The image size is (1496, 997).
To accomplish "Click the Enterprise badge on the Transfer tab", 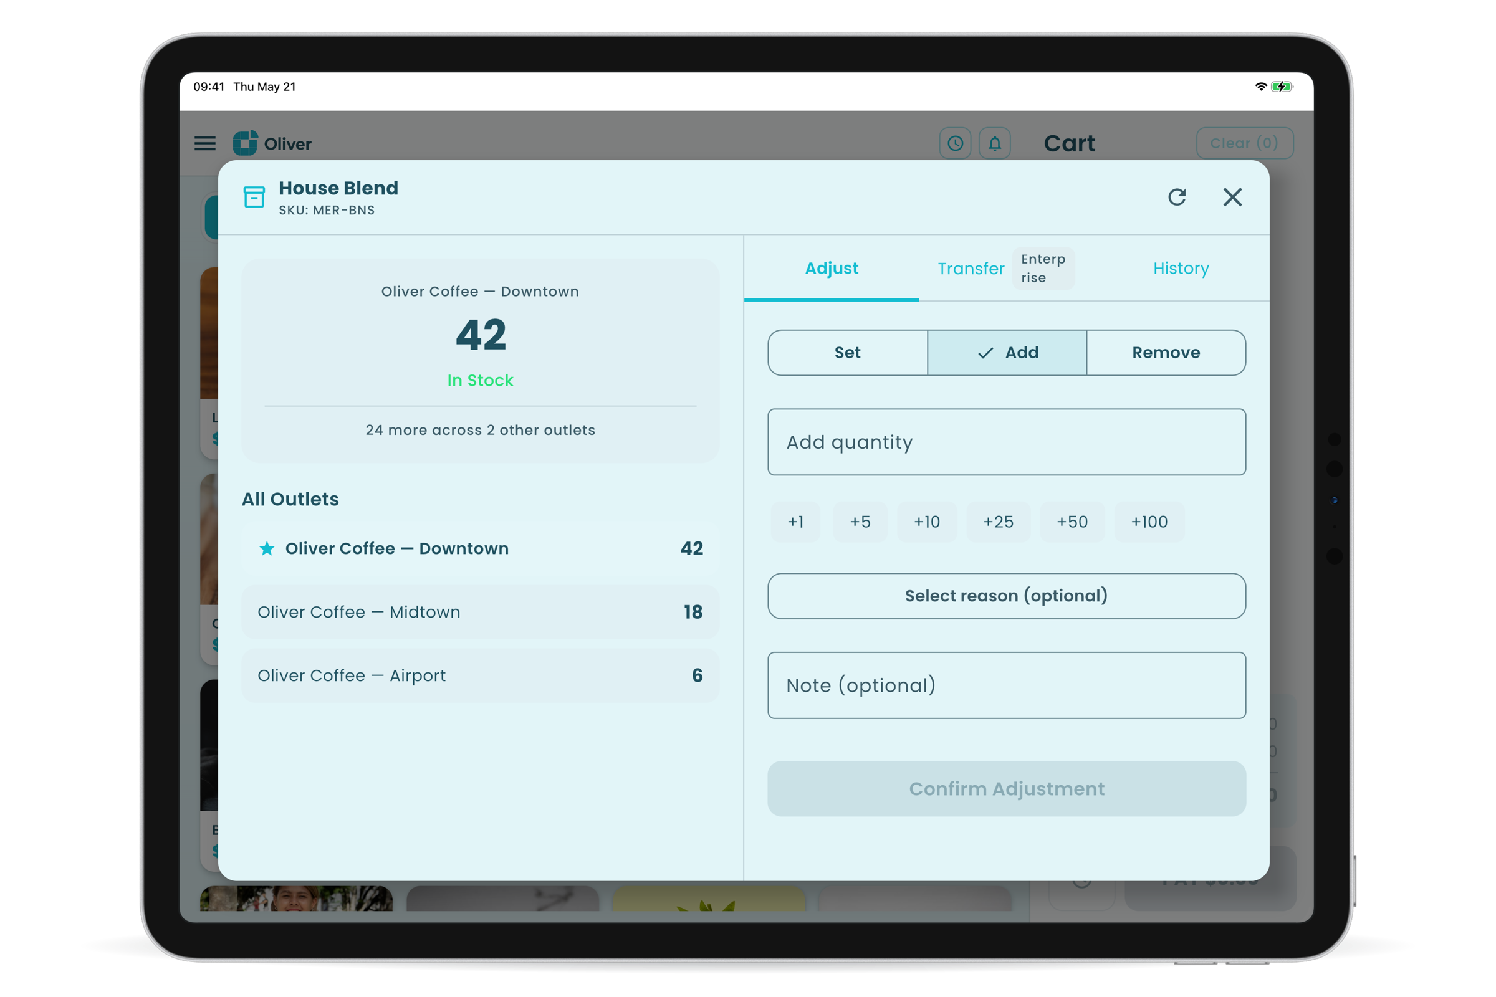I will pyautogui.click(x=1043, y=269).
